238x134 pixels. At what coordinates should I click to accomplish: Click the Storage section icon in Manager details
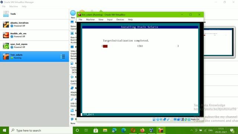[x=72, y=63]
